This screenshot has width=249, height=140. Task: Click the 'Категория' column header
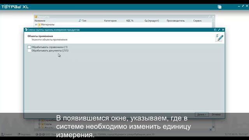(x=110, y=21)
